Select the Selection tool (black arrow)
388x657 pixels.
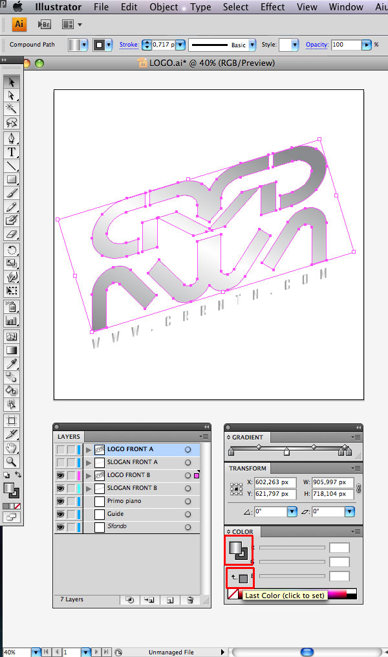[11, 82]
